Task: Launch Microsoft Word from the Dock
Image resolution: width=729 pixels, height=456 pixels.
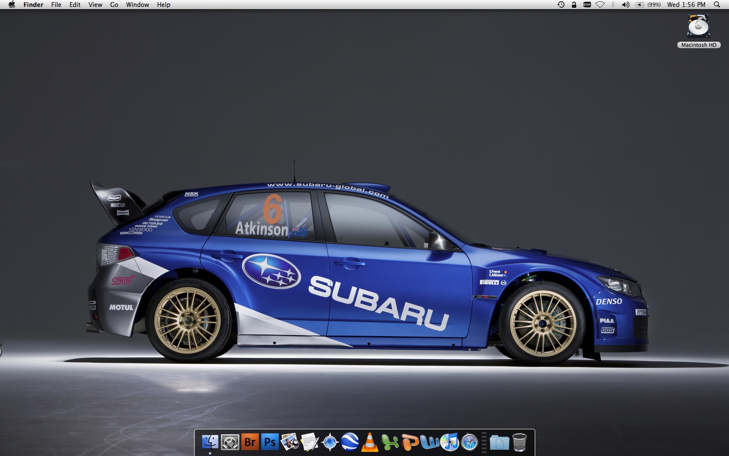Action: pyautogui.click(x=430, y=442)
